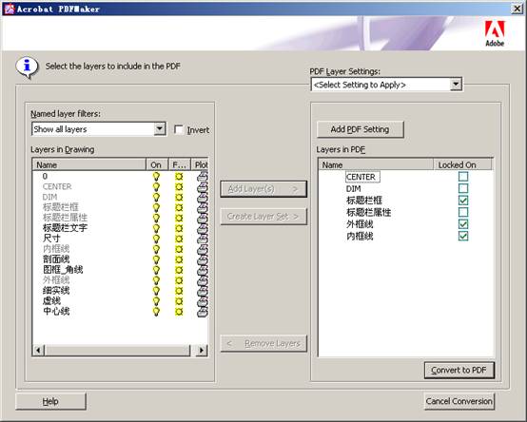Click the horizontal scrollbar track in drawing layers
Viewport: 527px width, 422px height.
click(117, 350)
